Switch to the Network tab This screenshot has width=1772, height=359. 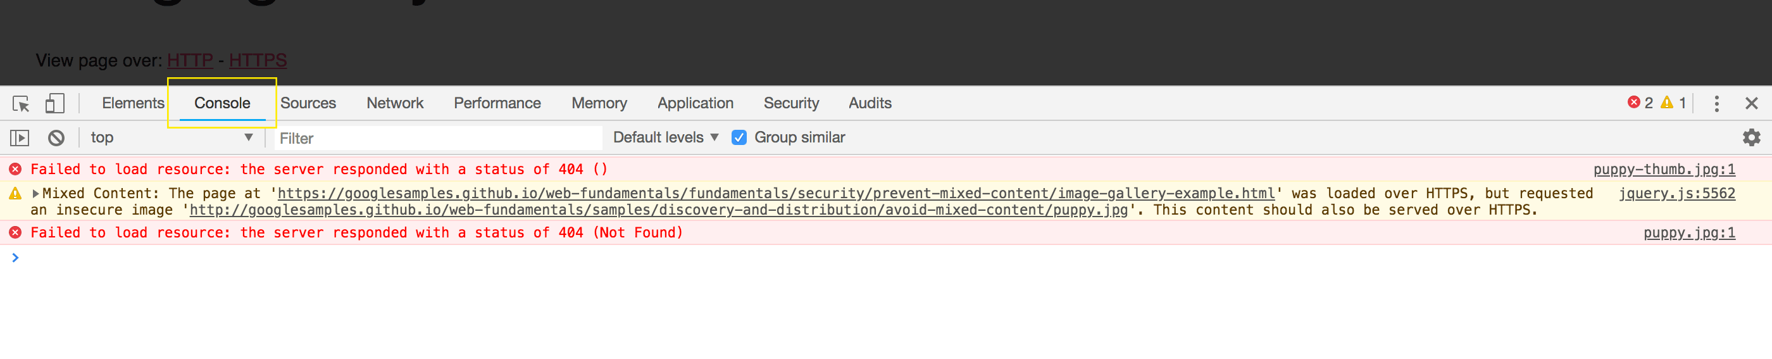[x=395, y=103]
